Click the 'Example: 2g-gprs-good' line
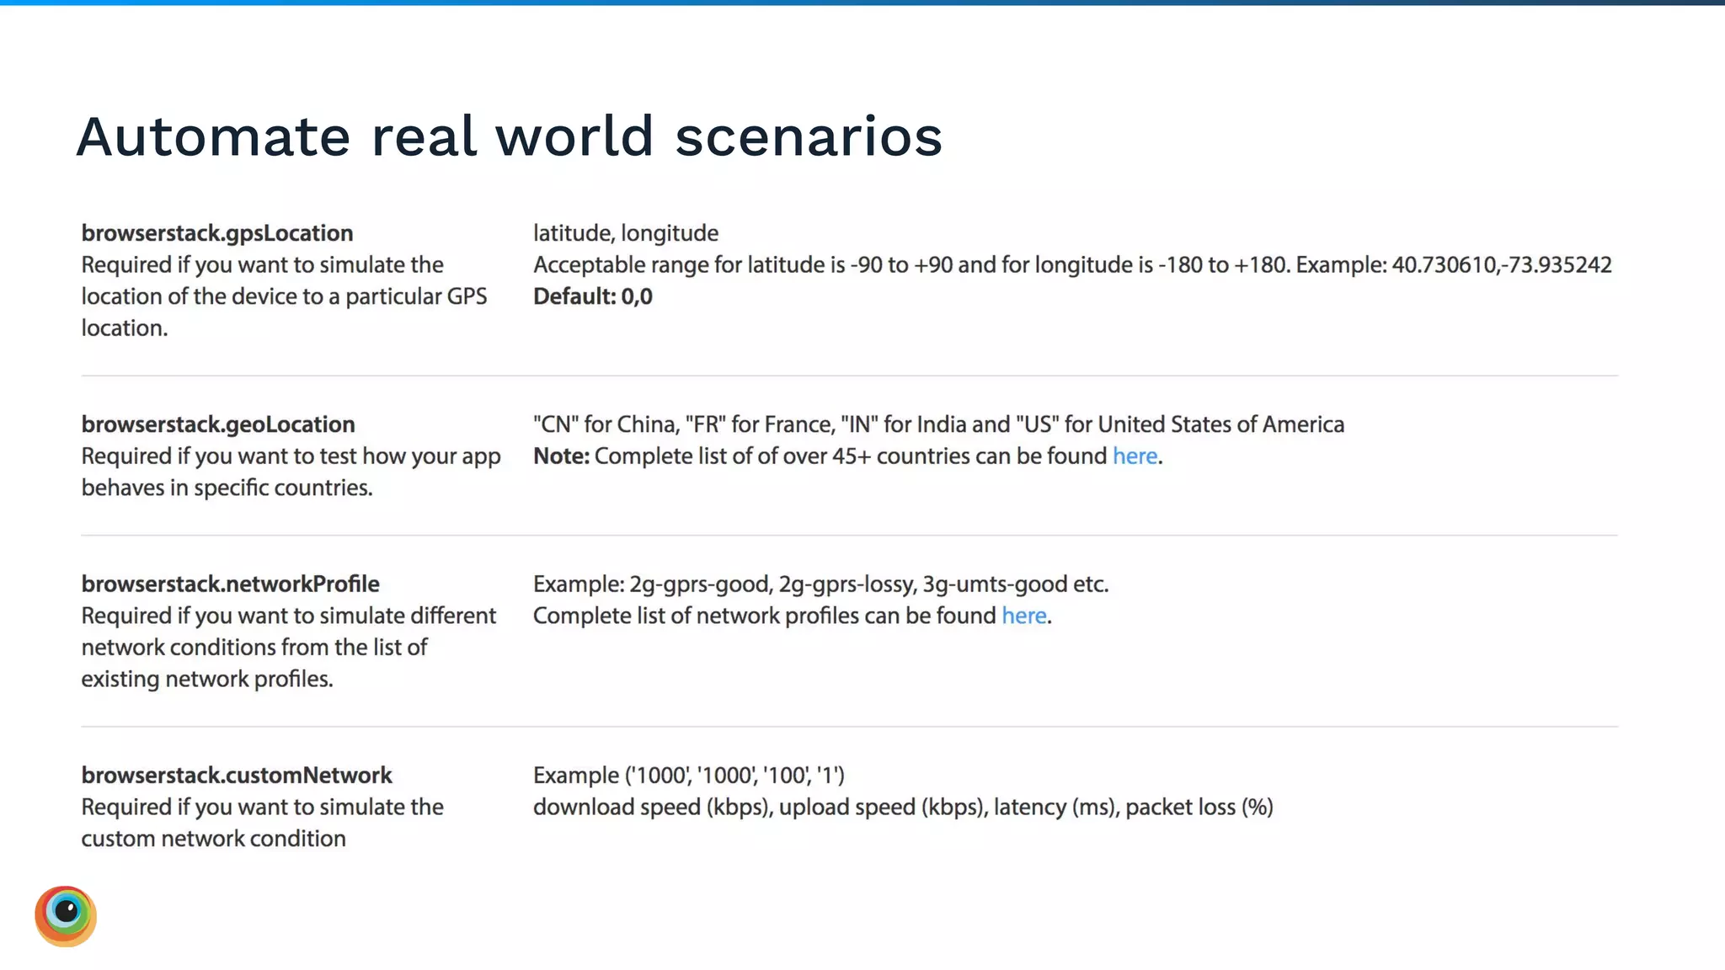The height and width of the screenshot is (970, 1725). (820, 584)
